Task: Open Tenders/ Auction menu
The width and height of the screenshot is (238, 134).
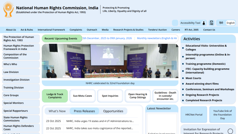Action: 157,30
